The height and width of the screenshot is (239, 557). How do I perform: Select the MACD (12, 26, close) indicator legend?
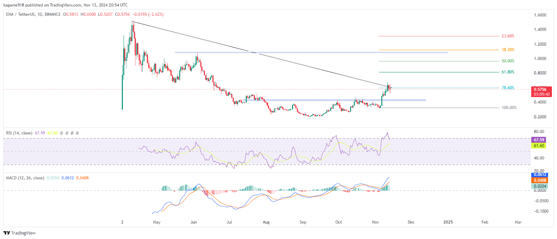pyautogui.click(x=25, y=178)
